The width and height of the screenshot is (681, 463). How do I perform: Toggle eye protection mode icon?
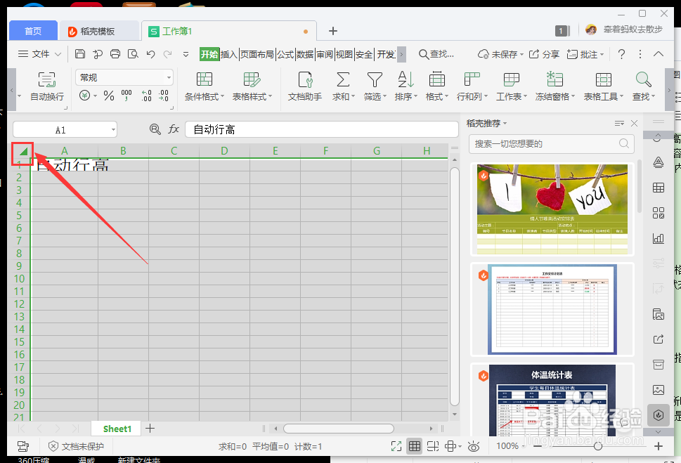point(474,446)
